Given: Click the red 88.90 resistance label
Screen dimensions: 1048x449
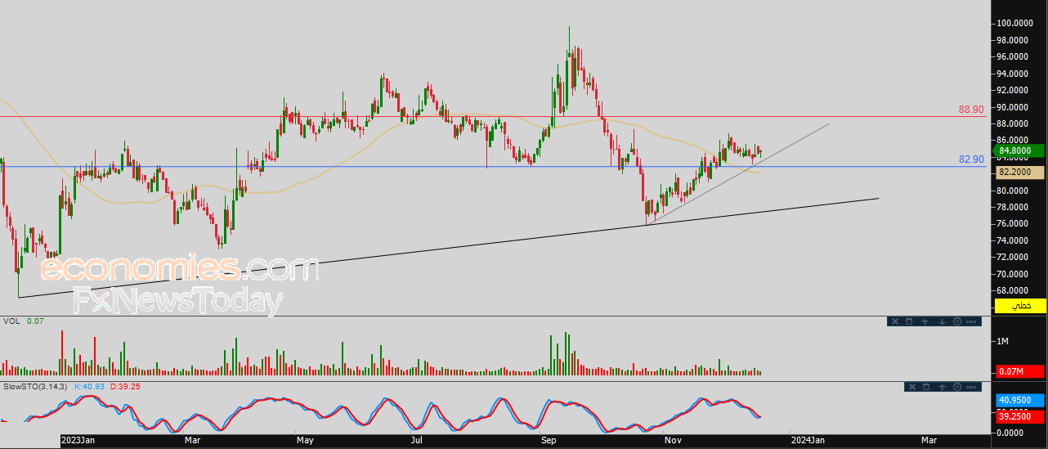Looking at the screenshot, I should (971, 109).
